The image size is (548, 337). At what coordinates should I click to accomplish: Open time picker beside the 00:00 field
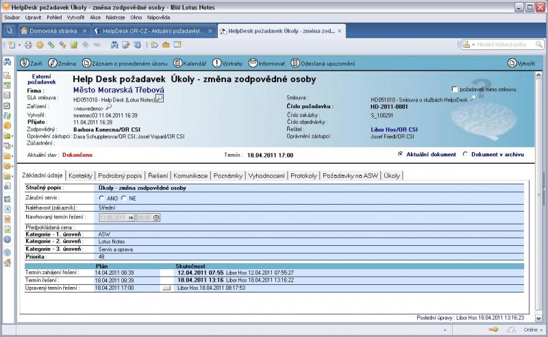click(156, 217)
